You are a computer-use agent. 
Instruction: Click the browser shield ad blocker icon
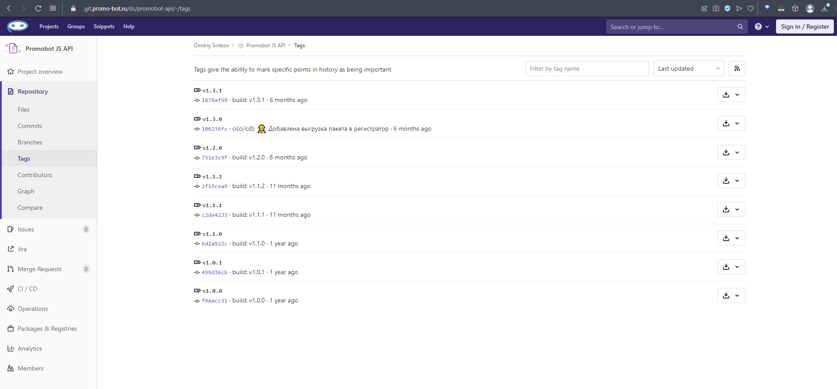pyautogui.click(x=727, y=8)
